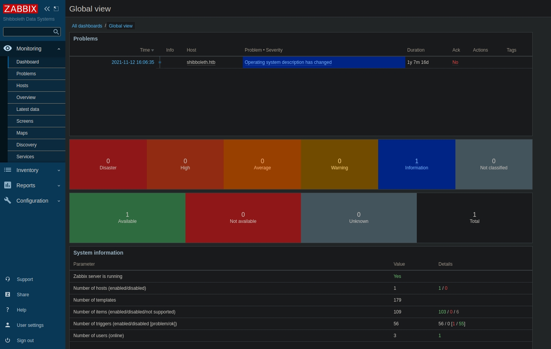Click the Support headset icon
This screenshot has width=551, height=349.
8,279
